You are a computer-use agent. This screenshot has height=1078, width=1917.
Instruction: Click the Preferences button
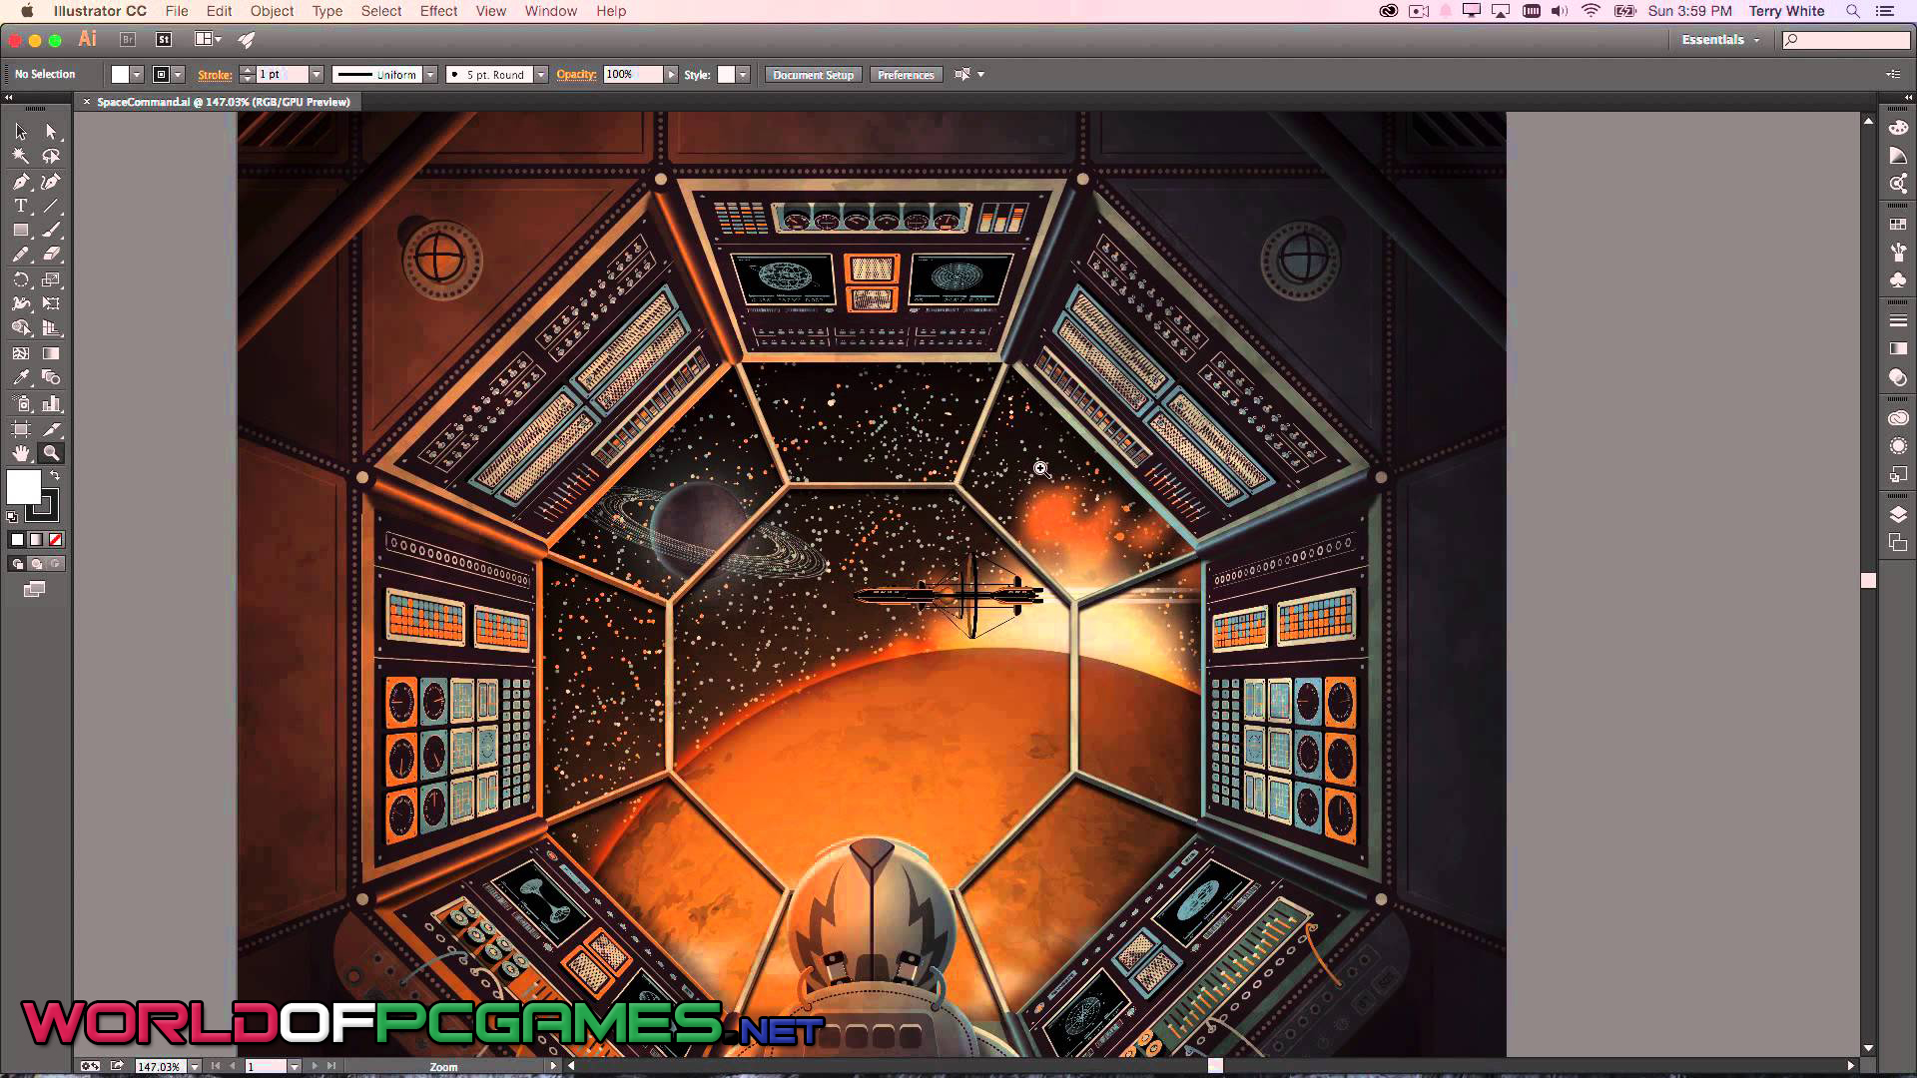[x=906, y=75]
